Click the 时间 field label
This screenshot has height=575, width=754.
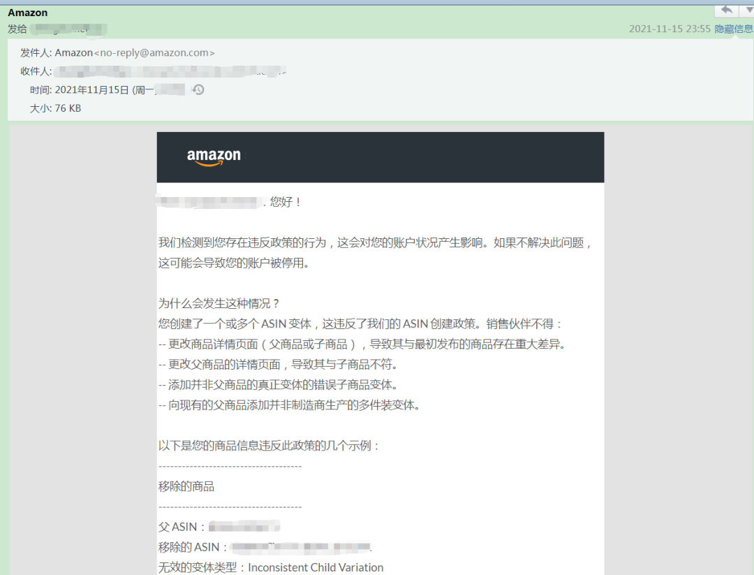pyautogui.click(x=40, y=89)
